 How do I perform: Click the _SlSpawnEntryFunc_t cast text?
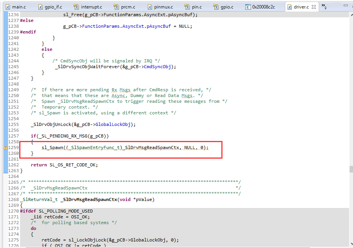pyautogui.click(x=94, y=147)
